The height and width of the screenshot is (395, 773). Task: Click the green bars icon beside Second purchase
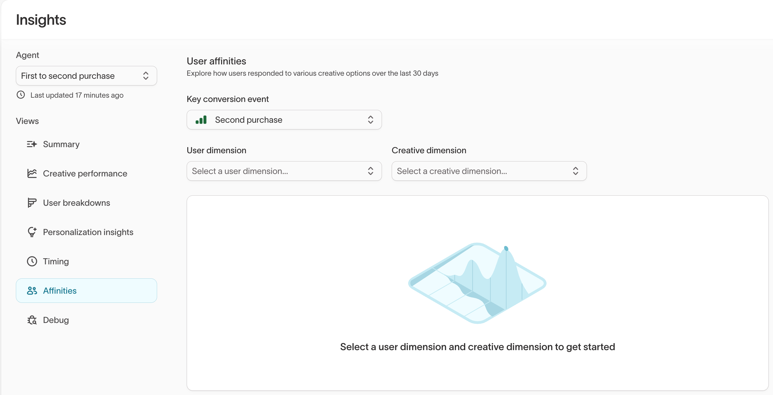coord(201,120)
